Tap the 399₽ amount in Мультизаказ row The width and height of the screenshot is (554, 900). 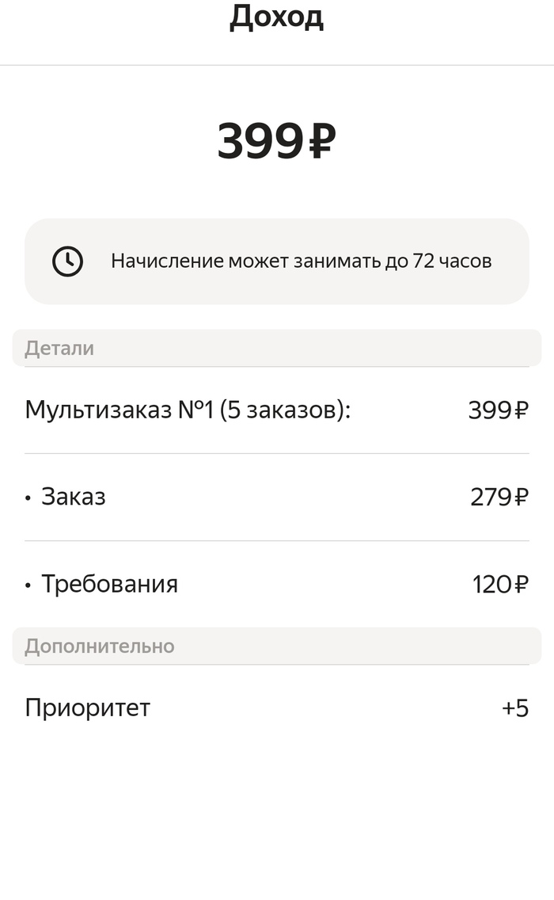pos(498,410)
